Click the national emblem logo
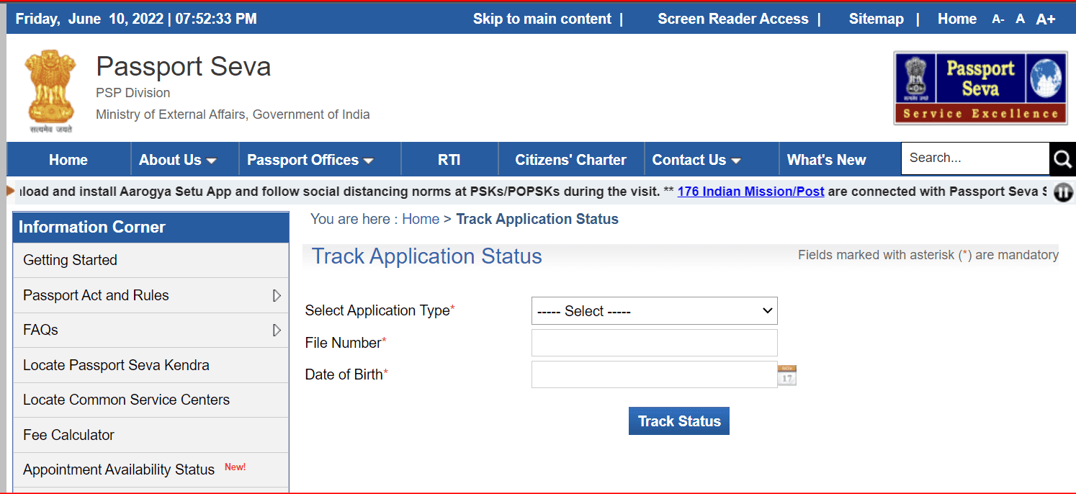 (x=50, y=90)
